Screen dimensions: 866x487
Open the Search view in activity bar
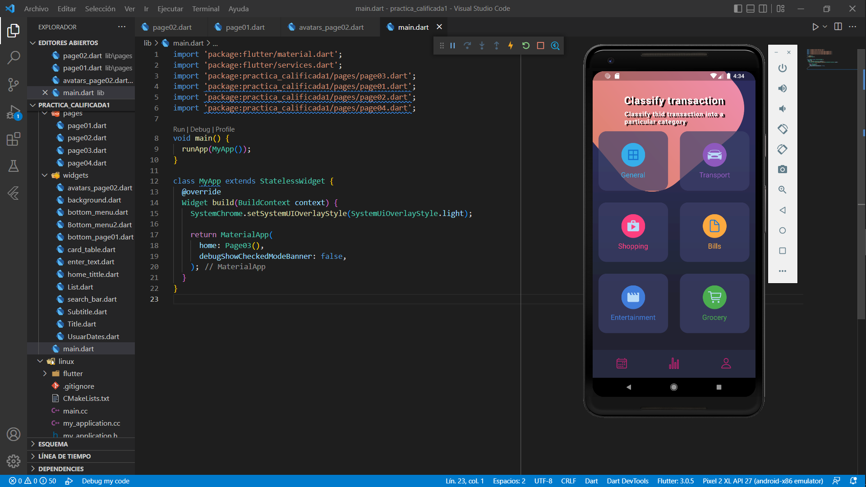point(14,57)
